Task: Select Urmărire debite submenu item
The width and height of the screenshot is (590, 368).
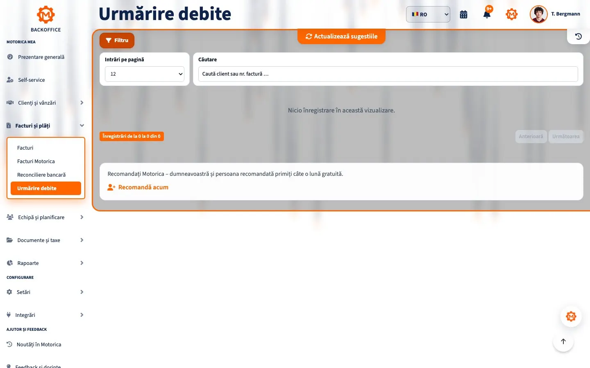Action: pos(46,188)
